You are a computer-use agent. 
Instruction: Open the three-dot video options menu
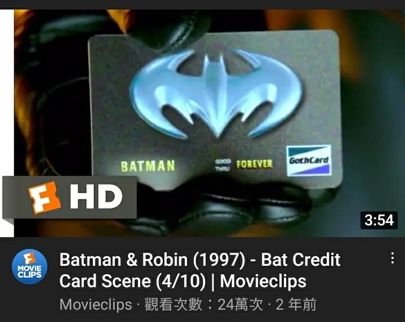click(x=392, y=258)
